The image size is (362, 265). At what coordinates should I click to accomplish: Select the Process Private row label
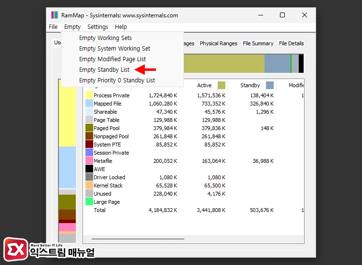point(111,95)
